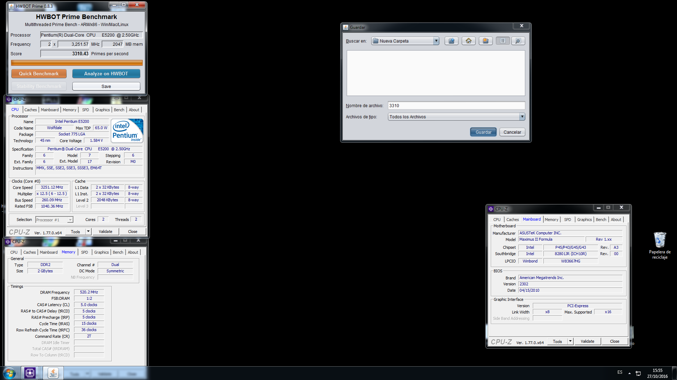This screenshot has height=380, width=677.
Task: Open Tools dropdown arrow in CPU-Z processor window
Action: click(88, 232)
